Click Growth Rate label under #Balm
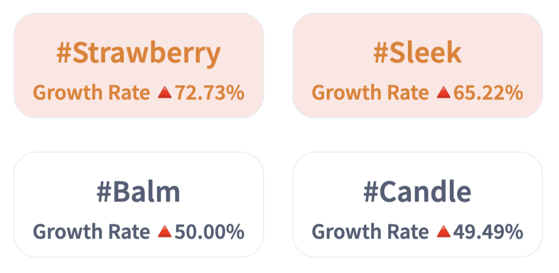This screenshot has width=559, height=273. pos(91,232)
